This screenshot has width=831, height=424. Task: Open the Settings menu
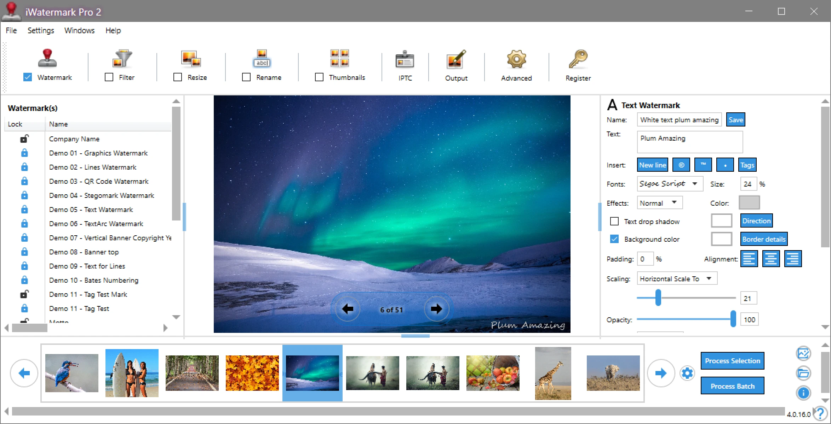41,30
